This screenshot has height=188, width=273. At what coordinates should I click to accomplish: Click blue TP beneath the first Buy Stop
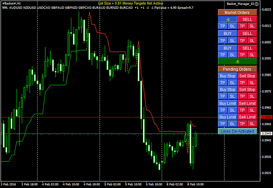point(222,83)
